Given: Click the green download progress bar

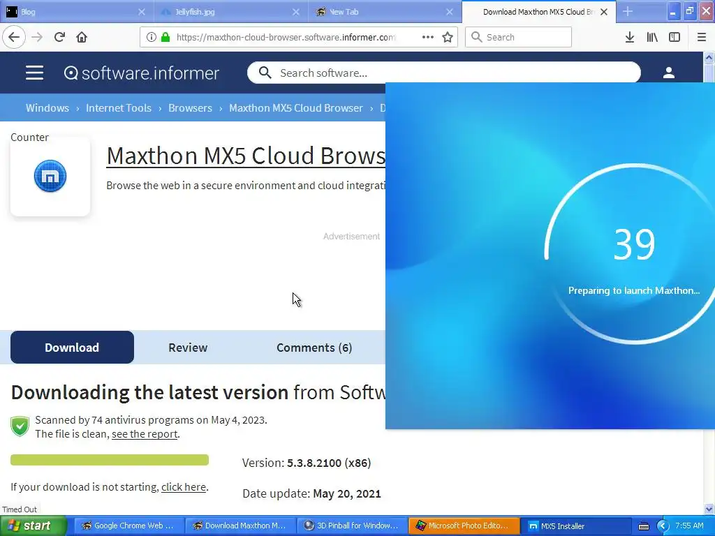Looking at the screenshot, I should 110,460.
